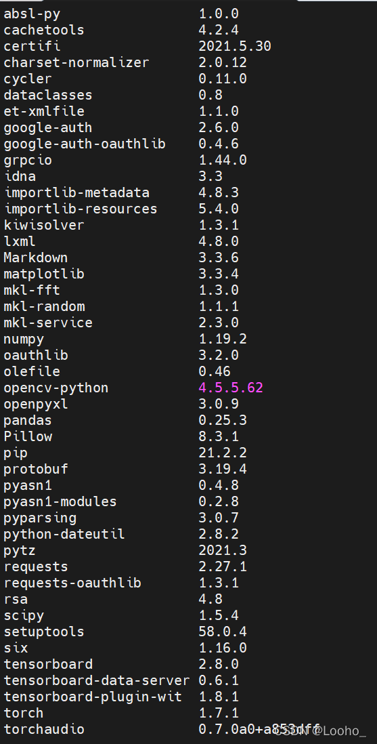Select the tensorboard-data-server package name

point(97,680)
